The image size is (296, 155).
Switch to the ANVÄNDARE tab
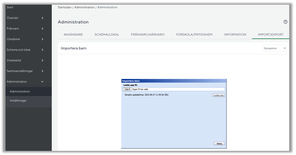73,35
